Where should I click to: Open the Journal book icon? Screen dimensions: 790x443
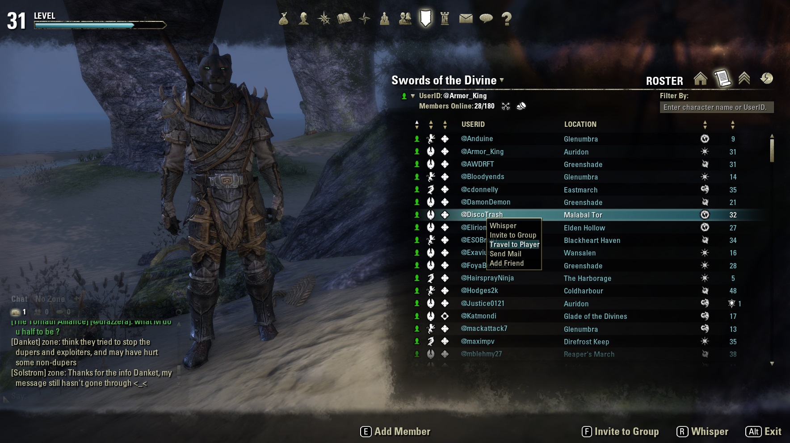344,19
